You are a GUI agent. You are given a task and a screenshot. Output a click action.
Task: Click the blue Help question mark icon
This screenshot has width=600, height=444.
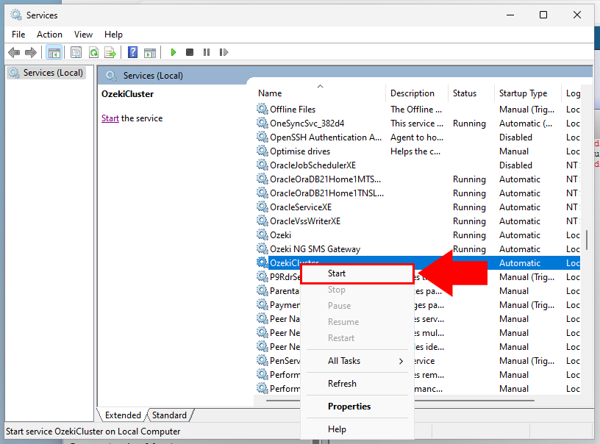[x=133, y=52]
